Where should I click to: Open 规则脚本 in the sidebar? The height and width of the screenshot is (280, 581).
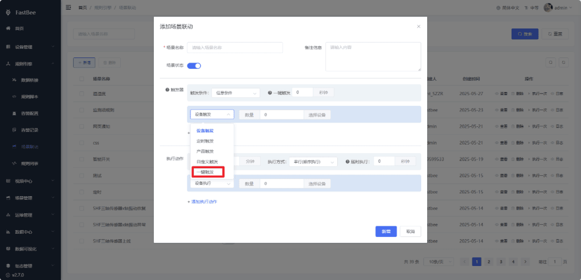(30, 97)
